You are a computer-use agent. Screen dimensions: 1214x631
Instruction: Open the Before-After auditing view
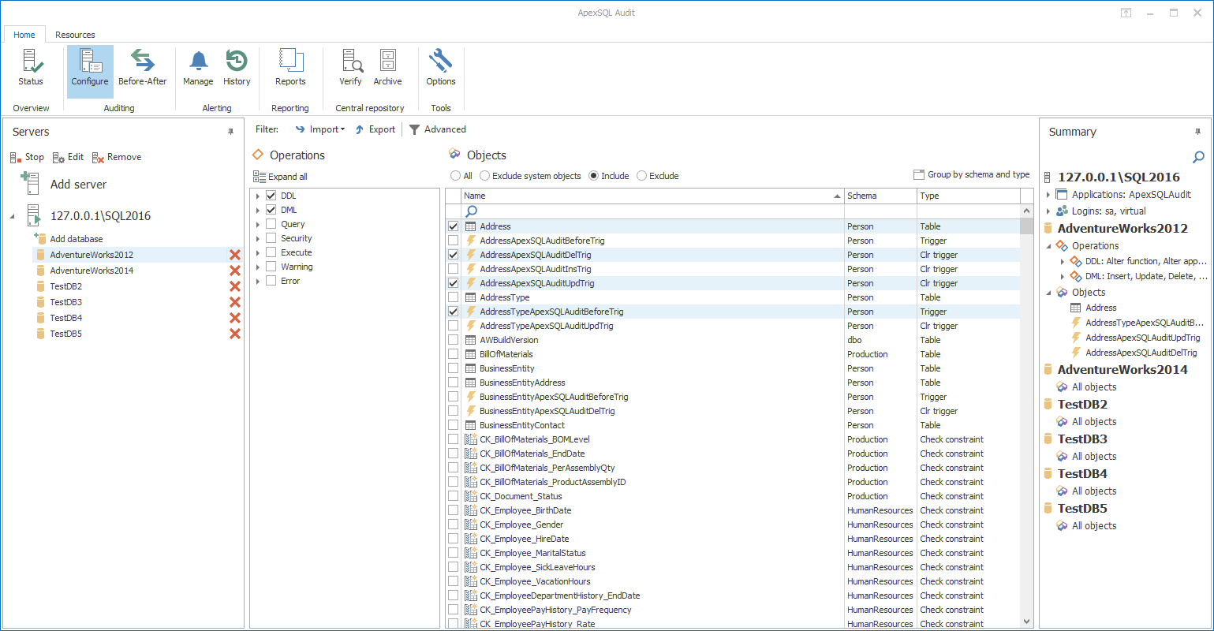coord(142,69)
